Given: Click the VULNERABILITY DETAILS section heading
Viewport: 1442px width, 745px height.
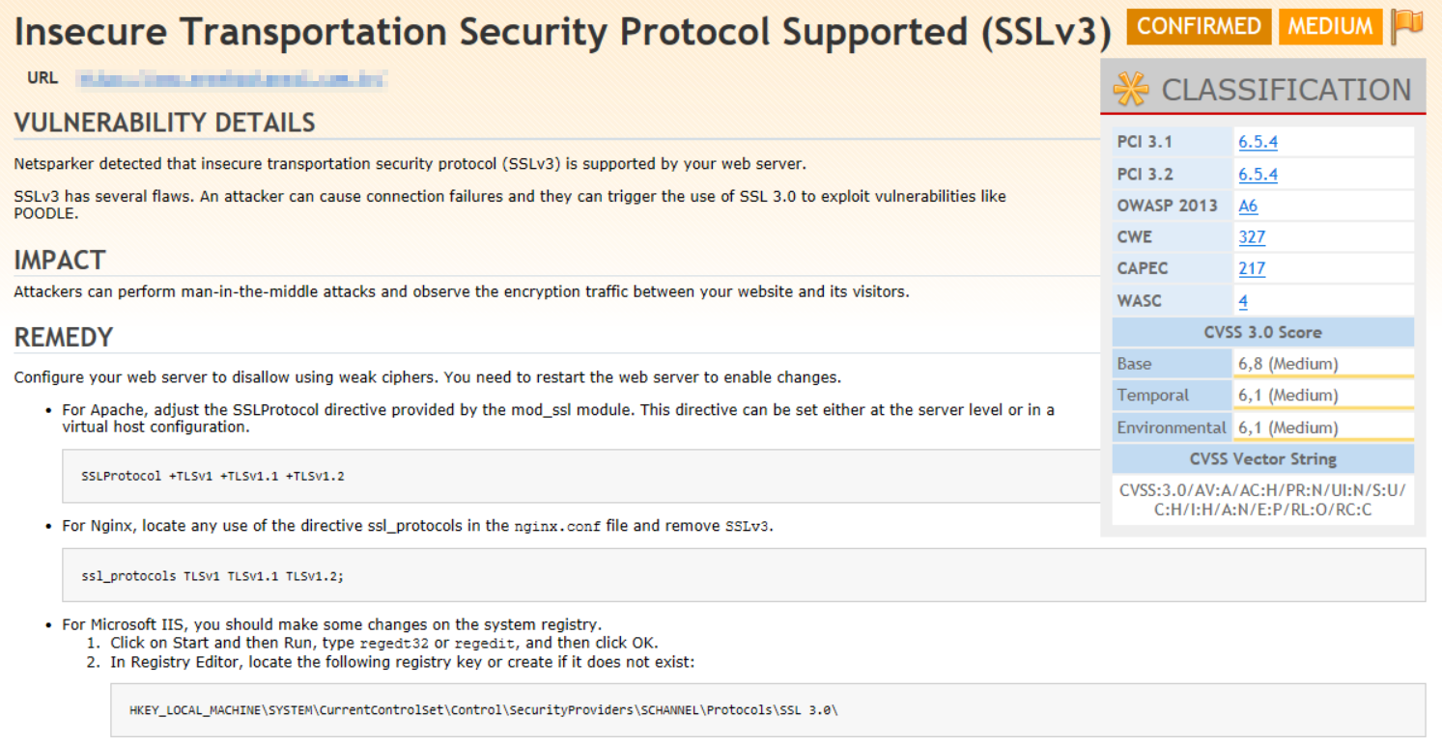Looking at the screenshot, I should click(164, 123).
